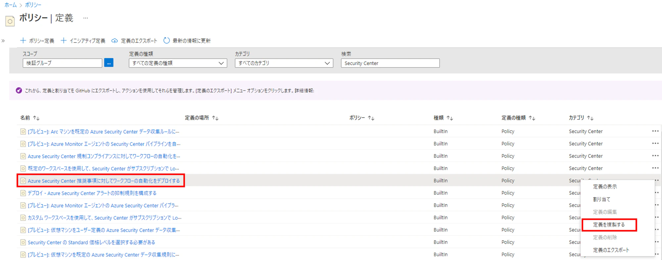
Task: Open 仮想マシンをユーザー定義の definition link
Action: click(x=104, y=230)
